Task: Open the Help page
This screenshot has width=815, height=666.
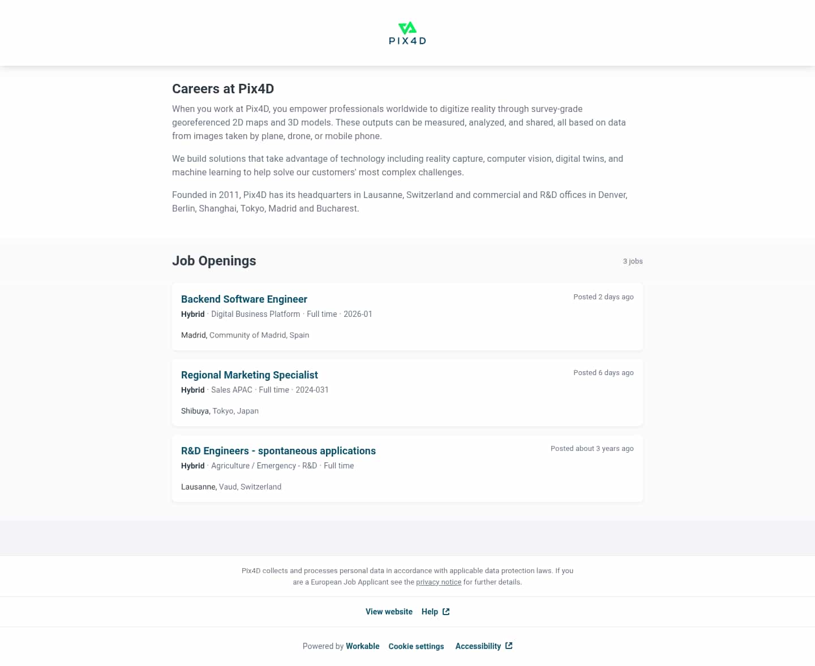Action: (x=430, y=611)
